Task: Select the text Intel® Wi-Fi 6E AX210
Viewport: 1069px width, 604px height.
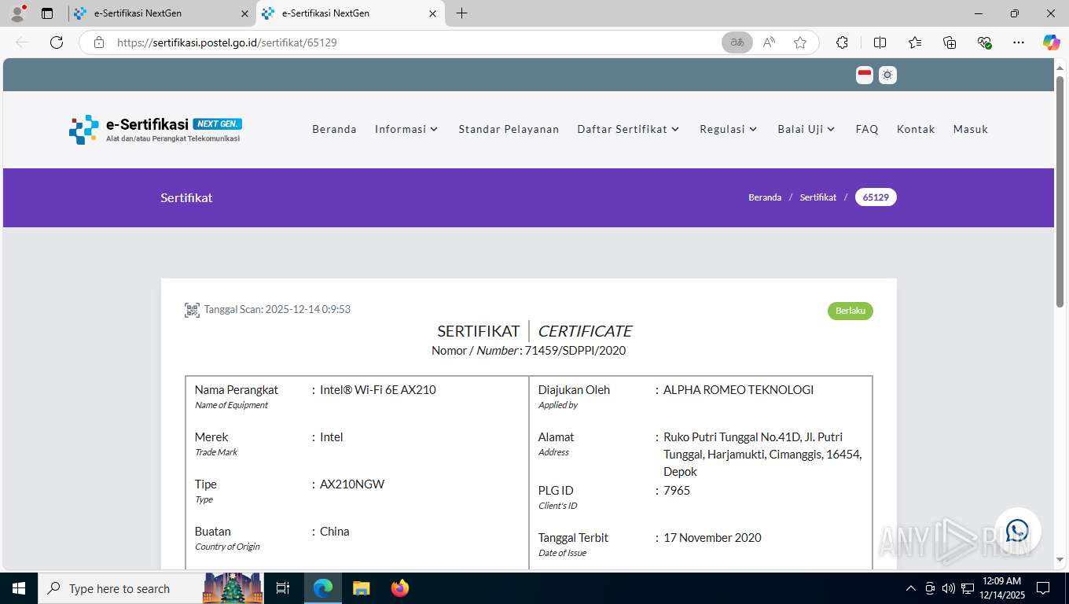Action: [378, 390]
